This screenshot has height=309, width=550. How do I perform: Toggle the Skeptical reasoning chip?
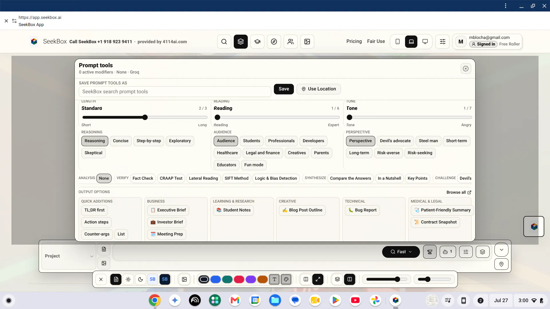(93, 153)
